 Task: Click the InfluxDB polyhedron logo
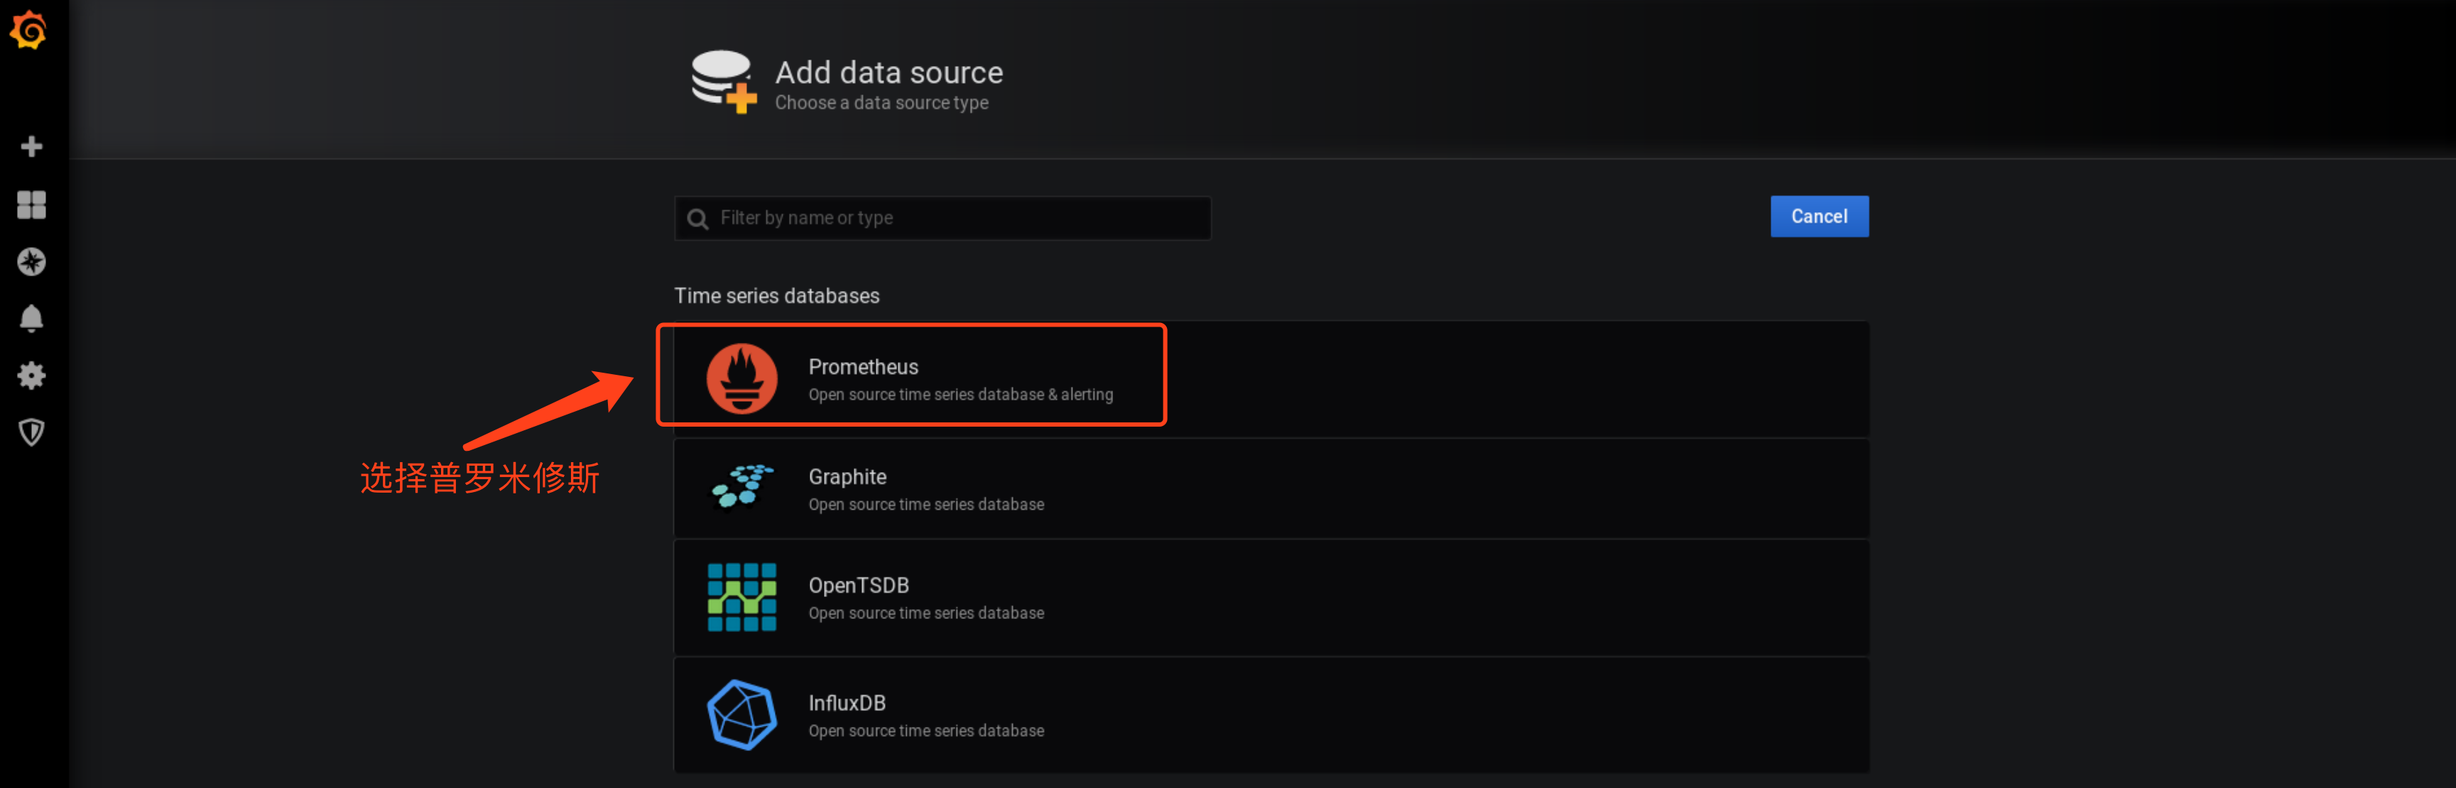tap(741, 713)
